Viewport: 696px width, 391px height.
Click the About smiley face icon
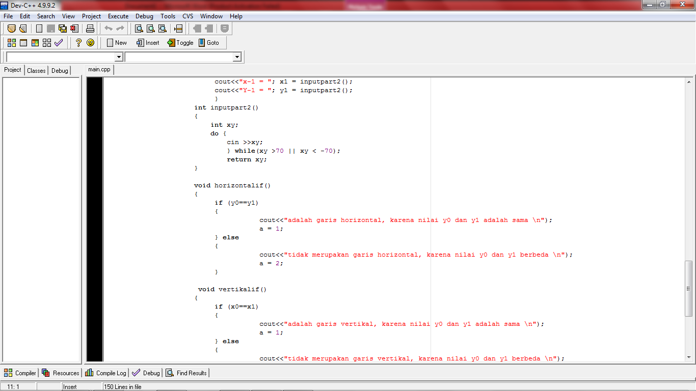click(x=90, y=43)
